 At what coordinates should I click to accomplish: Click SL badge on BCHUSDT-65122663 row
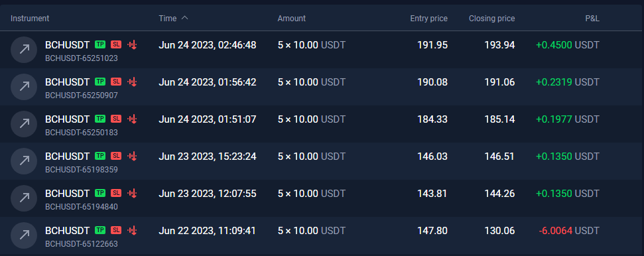tap(116, 230)
